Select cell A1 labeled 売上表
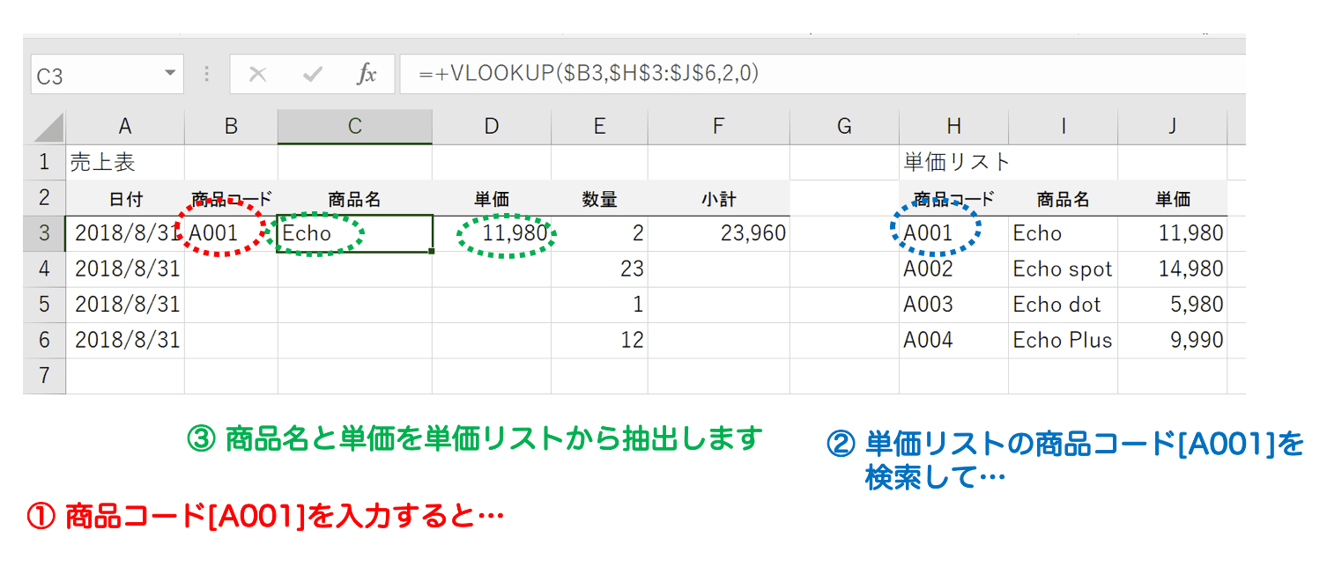Screen dimensions: 1327x574 click(x=125, y=162)
